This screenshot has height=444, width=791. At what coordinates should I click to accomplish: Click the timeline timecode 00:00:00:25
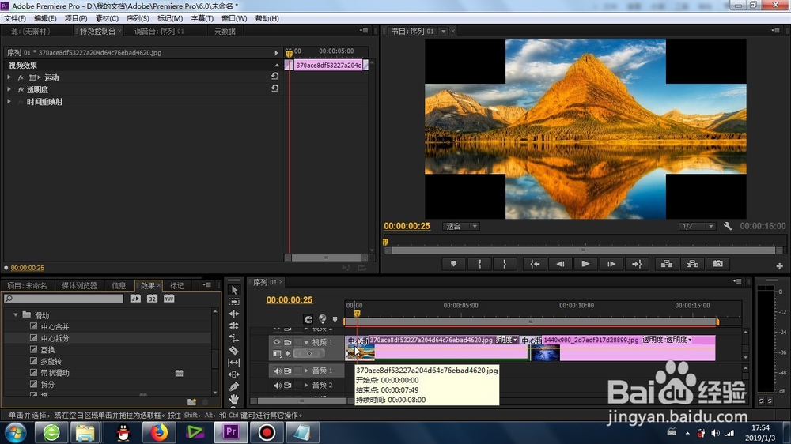tap(290, 300)
